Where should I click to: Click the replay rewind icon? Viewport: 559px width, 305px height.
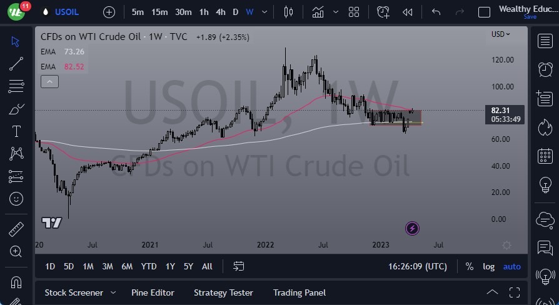pos(408,12)
